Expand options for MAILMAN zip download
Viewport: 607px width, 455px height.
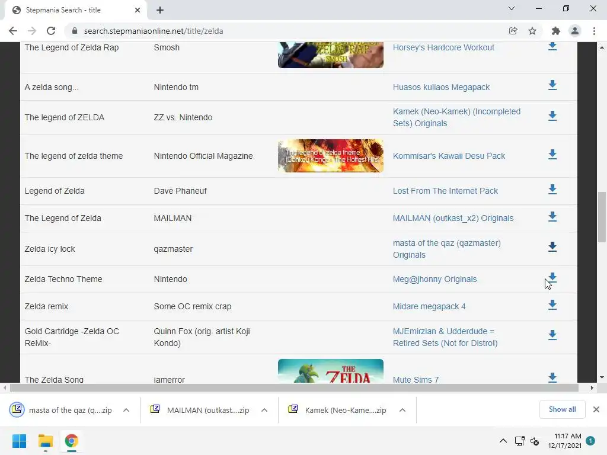[x=264, y=410]
